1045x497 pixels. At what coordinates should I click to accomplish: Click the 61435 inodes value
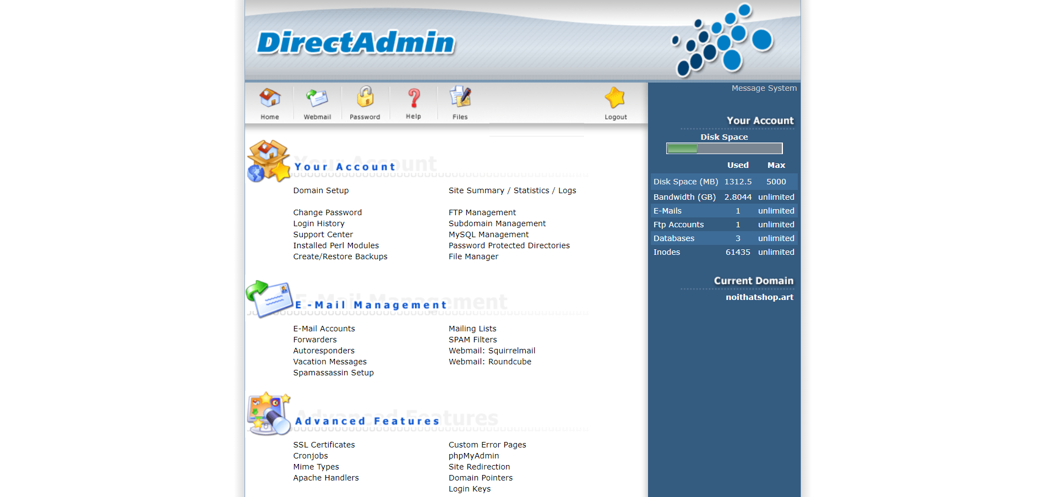(x=738, y=252)
